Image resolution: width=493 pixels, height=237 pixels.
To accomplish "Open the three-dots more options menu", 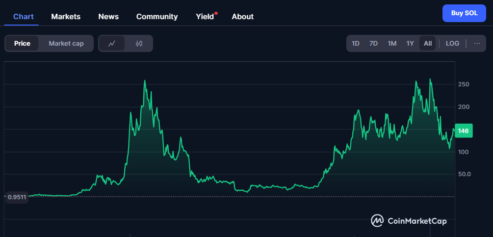I will coord(477,43).
